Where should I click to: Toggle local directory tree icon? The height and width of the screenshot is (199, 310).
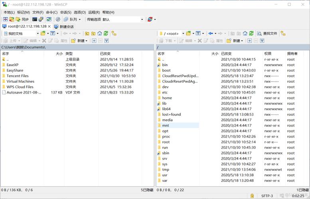[114, 33]
